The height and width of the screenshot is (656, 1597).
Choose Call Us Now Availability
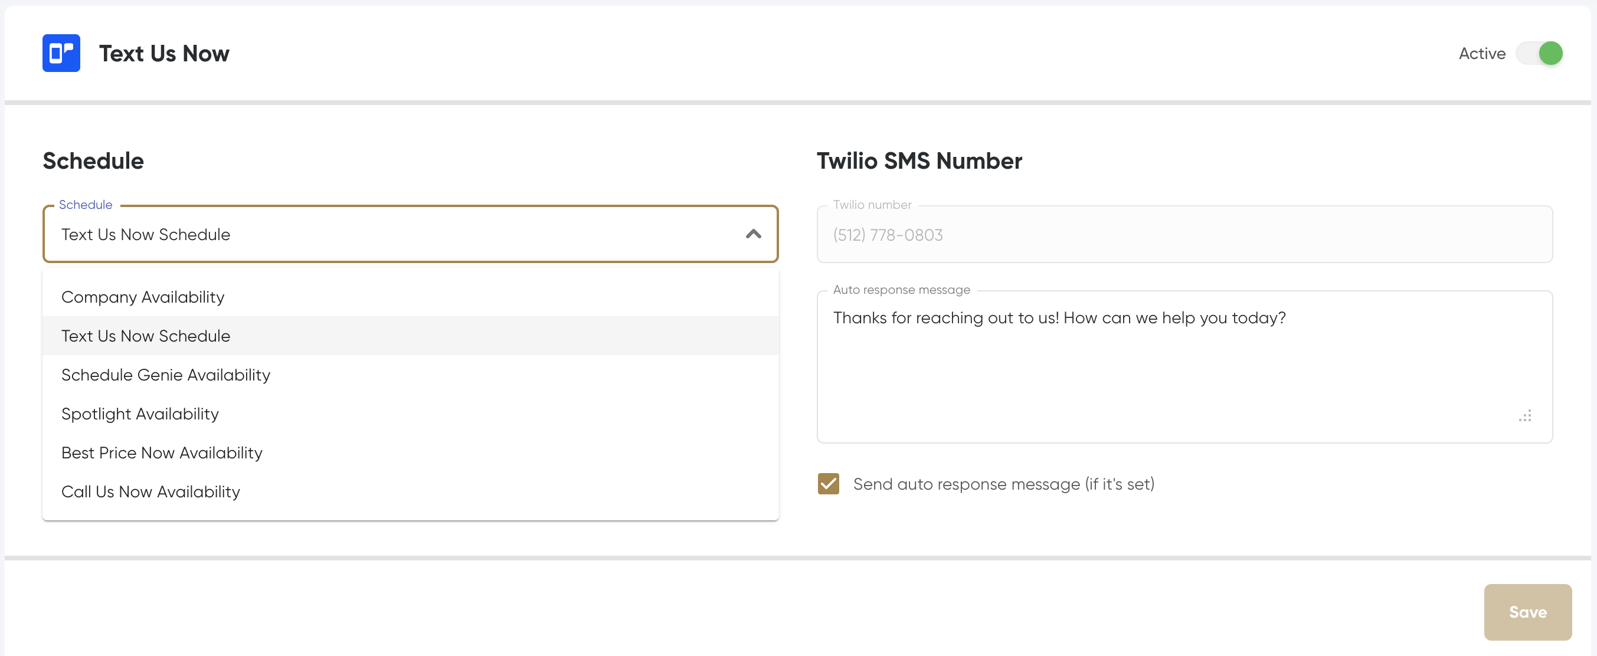point(150,492)
